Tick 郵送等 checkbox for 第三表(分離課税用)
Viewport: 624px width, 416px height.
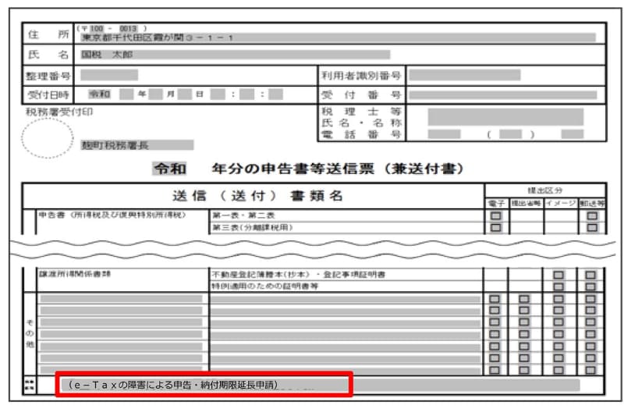click(592, 228)
